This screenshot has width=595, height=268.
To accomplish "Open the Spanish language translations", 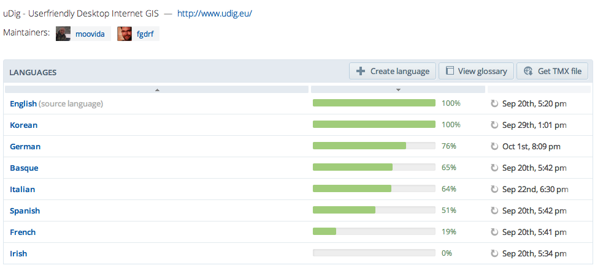I will pos(25,210).
